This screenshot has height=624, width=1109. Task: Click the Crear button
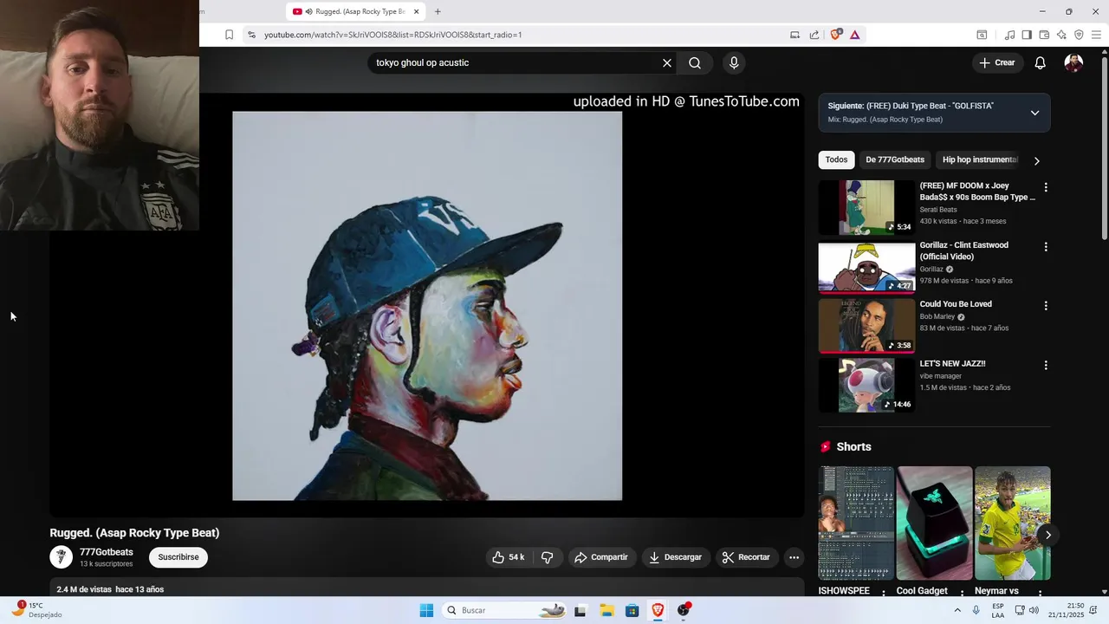(997, 62)
